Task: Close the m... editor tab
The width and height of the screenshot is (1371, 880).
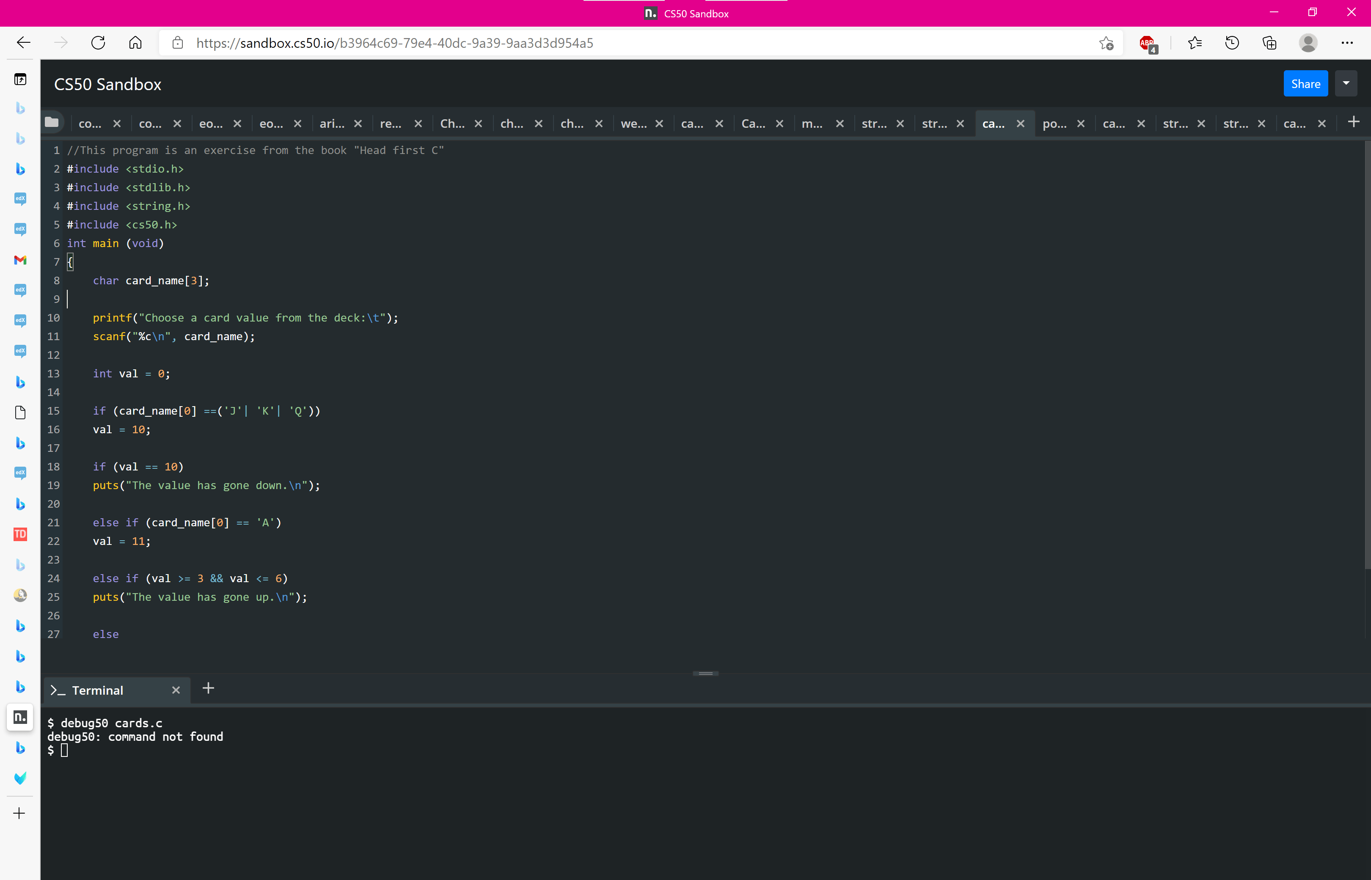Action: pos(840,124)
